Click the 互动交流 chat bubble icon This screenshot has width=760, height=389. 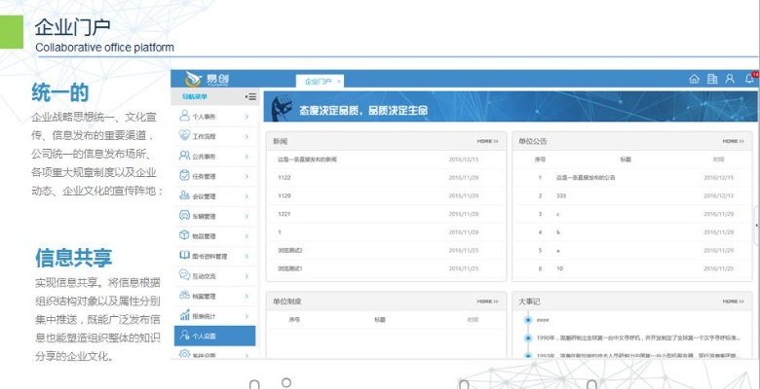tap(184, 275)
